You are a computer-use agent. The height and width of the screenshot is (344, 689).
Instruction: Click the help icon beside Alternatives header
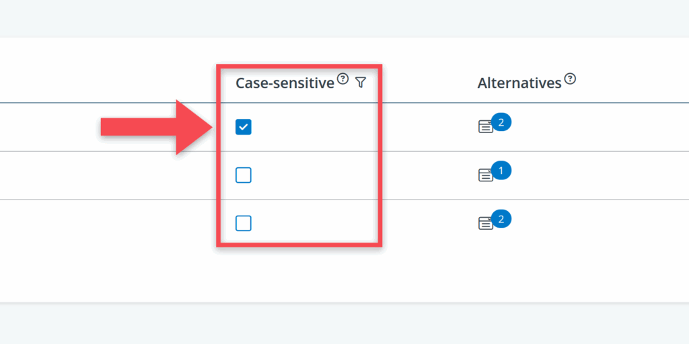571,79
